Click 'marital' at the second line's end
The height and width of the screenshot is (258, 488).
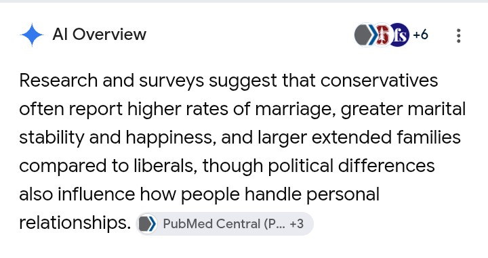pyautogui.click(x=436, y=109)
